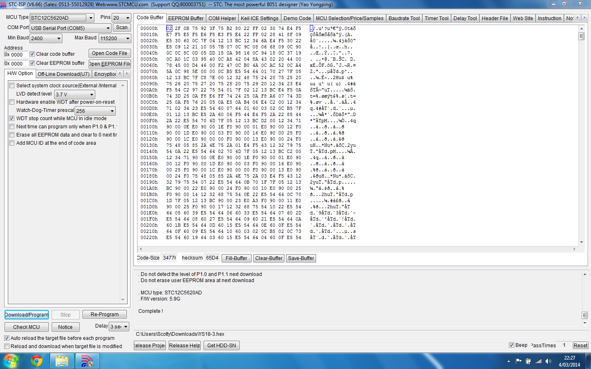The height and width of the screenshot is (369, 591).
Task: Open Min Baud dropdown 2400
Action: coord(46,38)
